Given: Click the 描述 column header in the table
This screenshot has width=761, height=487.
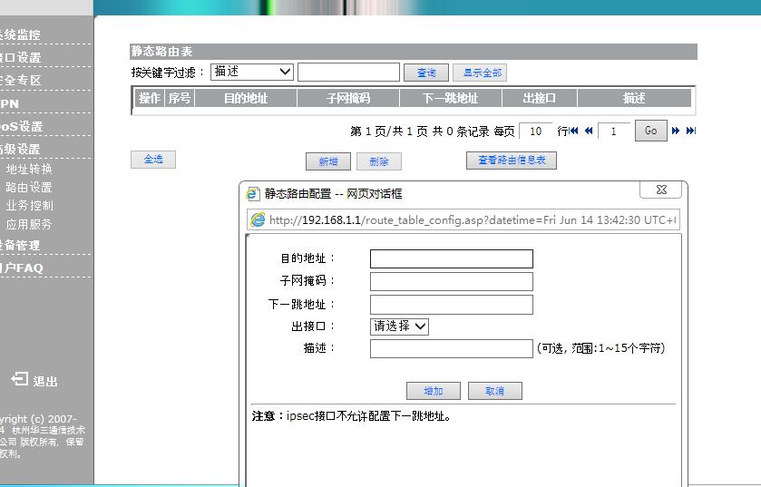Looking at the screenshot, I should point(634,98).
